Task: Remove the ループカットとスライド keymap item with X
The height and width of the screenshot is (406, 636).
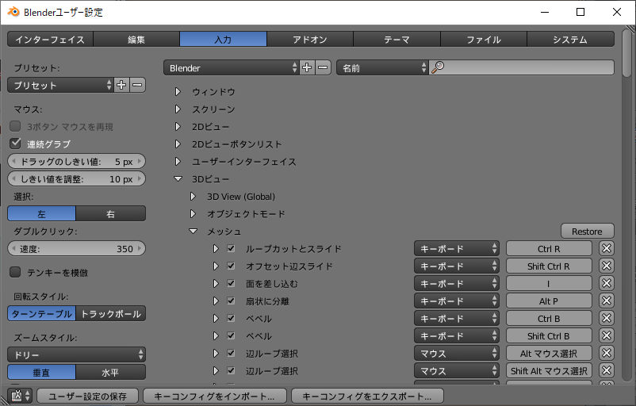Action: point(607,249)
